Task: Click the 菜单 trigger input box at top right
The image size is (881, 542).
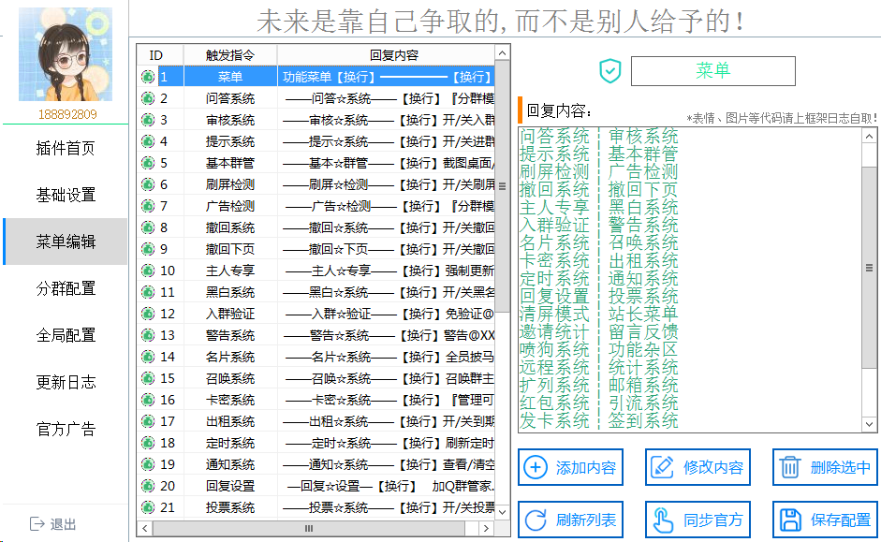Action: pyautogui.click(x=713, y=70)
